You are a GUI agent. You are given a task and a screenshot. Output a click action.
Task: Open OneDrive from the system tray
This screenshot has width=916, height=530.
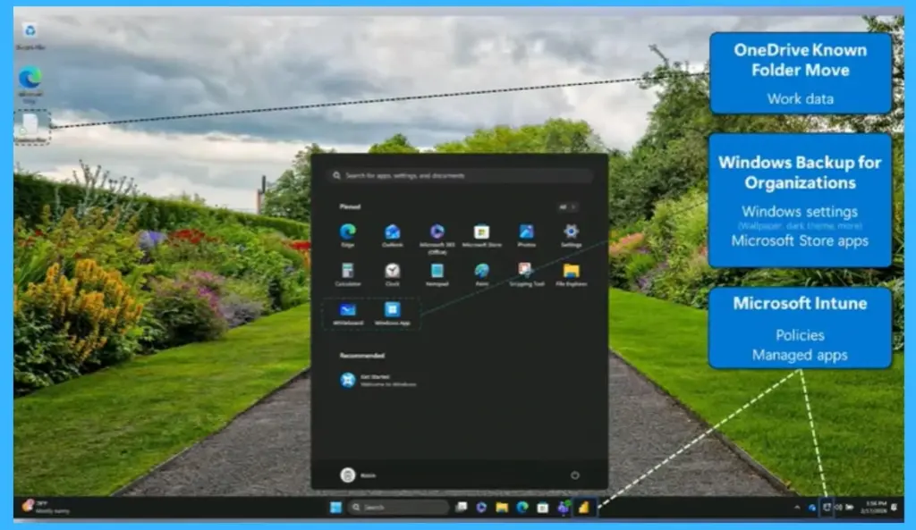pos(812,507)
